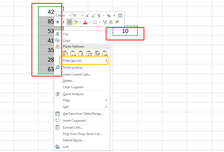Image resolution: width=224 pixels, height=152 pixels.
Task: Open Format Cells dialog entry
Action: 82,127
